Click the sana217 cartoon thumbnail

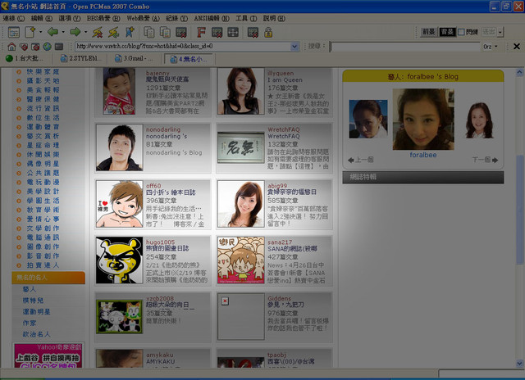click(240, 260)
